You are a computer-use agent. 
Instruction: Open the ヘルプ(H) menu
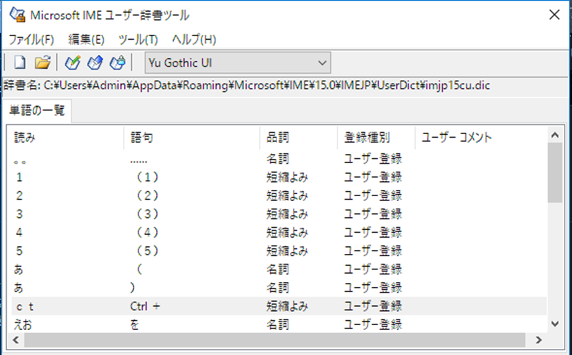coord(194,39)
